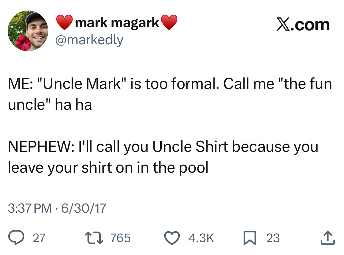The height and width of the screenshot is (255, 344).
Task: Click the 6/30/17 post date
Action: coord(84,208)
